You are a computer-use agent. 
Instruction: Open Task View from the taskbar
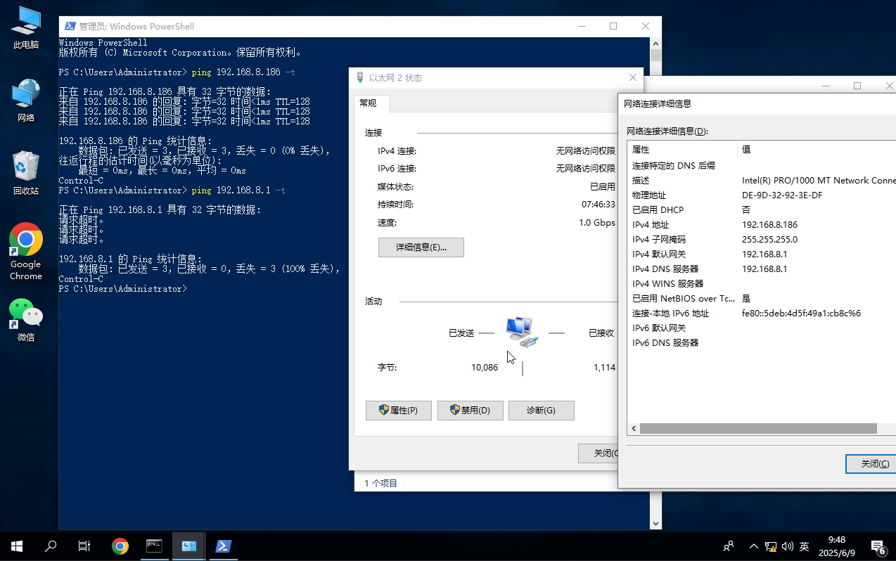(x=84, y=546)
